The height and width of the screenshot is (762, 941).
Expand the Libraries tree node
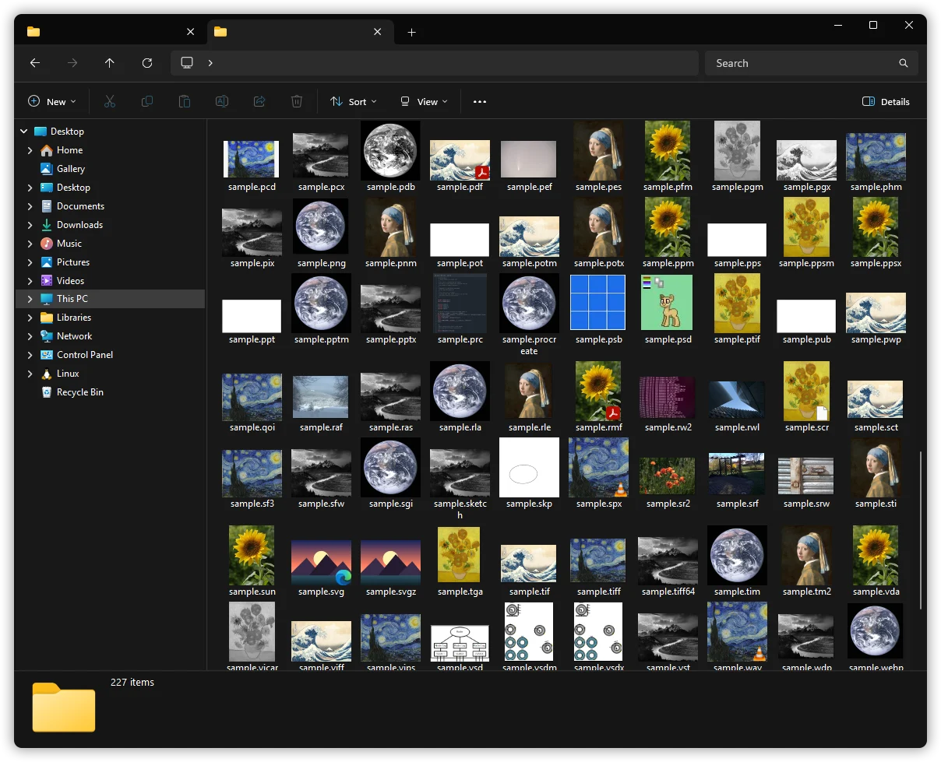click(x=30, y=318)
